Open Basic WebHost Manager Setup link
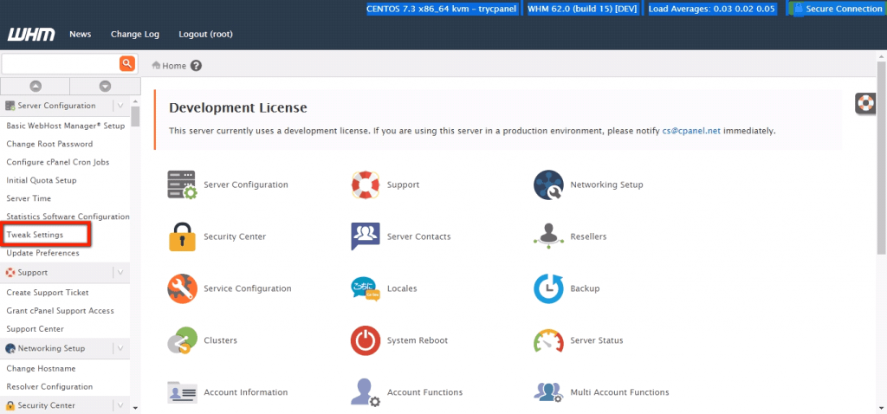887x414 pixels. (66, 126)
